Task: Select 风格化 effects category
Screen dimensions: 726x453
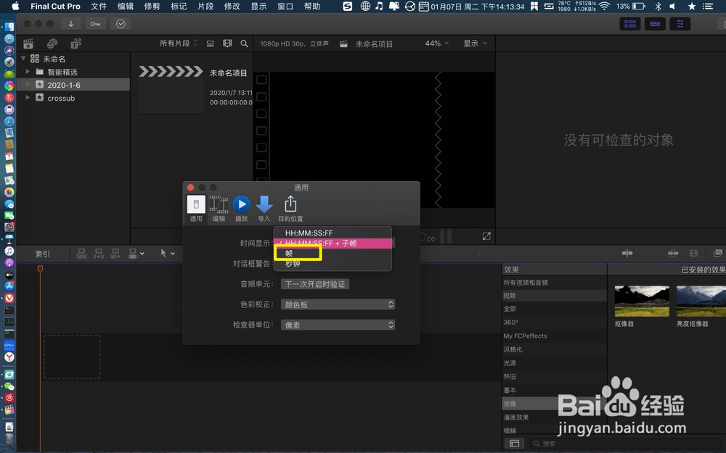Action: (x=554, y=349)
